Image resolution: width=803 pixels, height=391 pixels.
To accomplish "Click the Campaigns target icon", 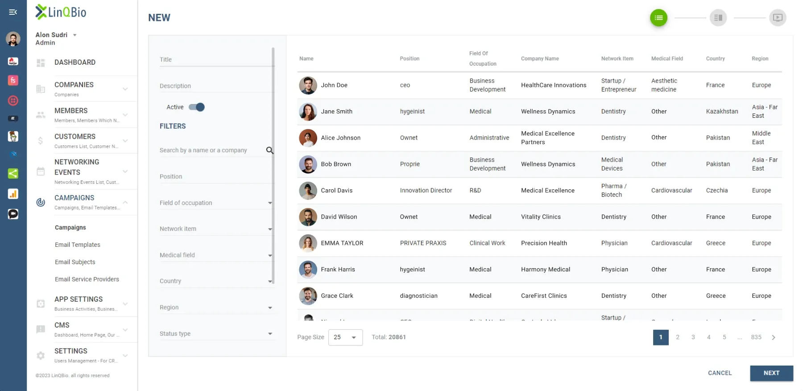I will [x=41, y=202].
